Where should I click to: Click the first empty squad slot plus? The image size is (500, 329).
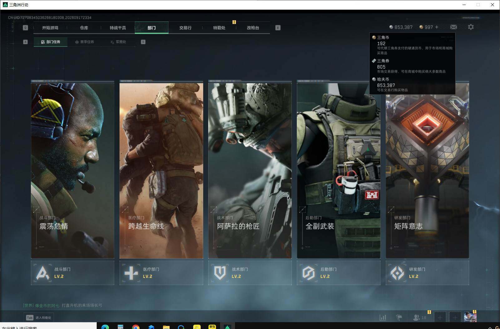(440, 317)
